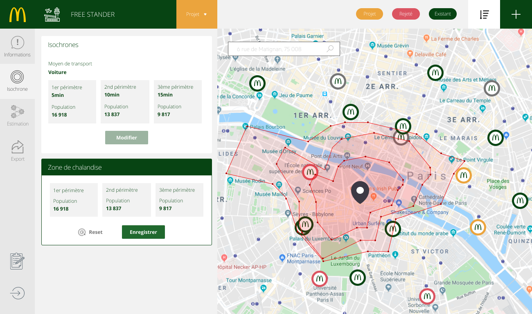Select the 1er périmètre 5min isochrone card
Viewport: 532px width, 314px height.
tap(72, 102)
